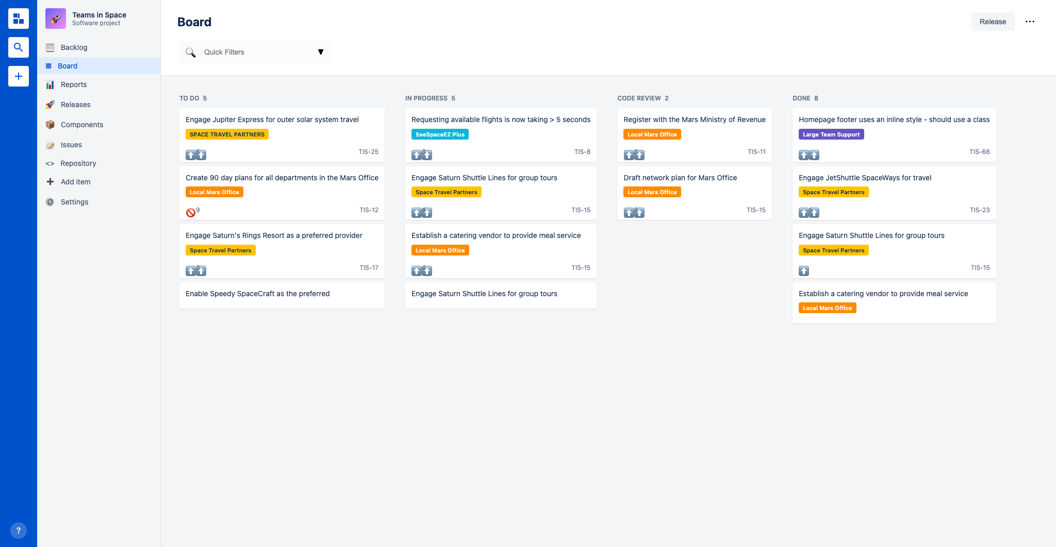The image size is (1056, 547).
Task: Click the Jira home logo icon
Action: (x=19, y=19)
